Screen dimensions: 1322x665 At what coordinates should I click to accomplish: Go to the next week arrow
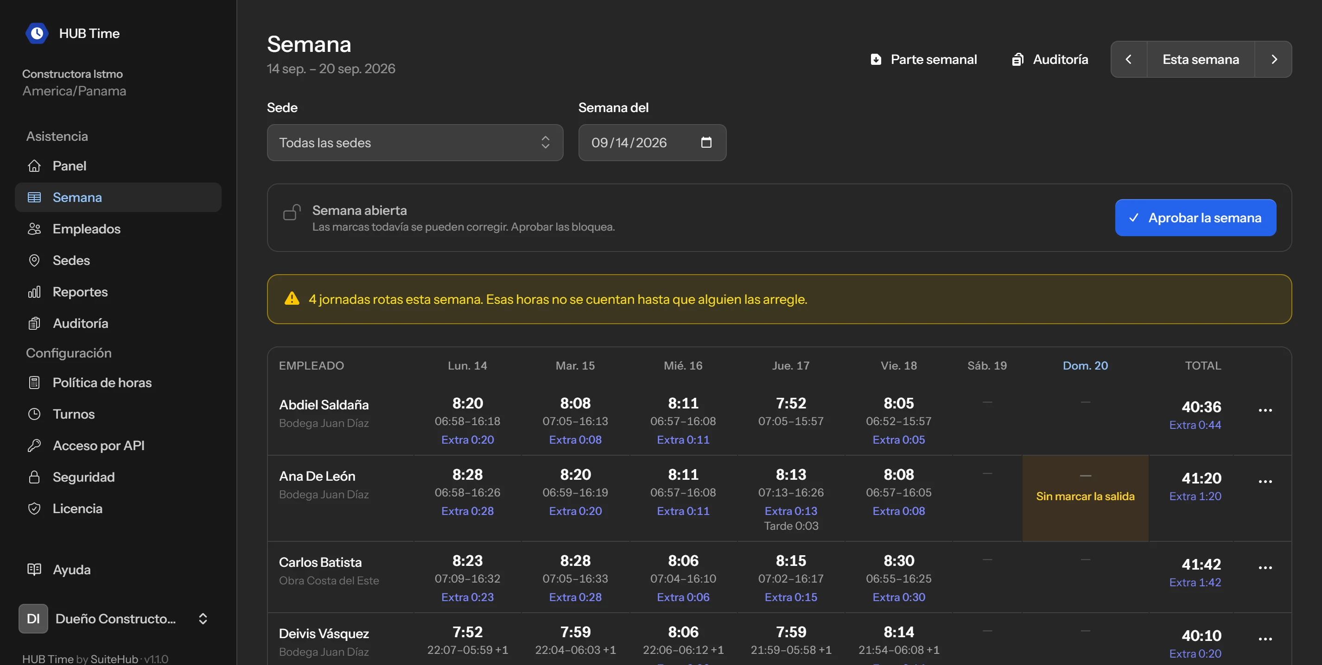(x=1274, y=59)
